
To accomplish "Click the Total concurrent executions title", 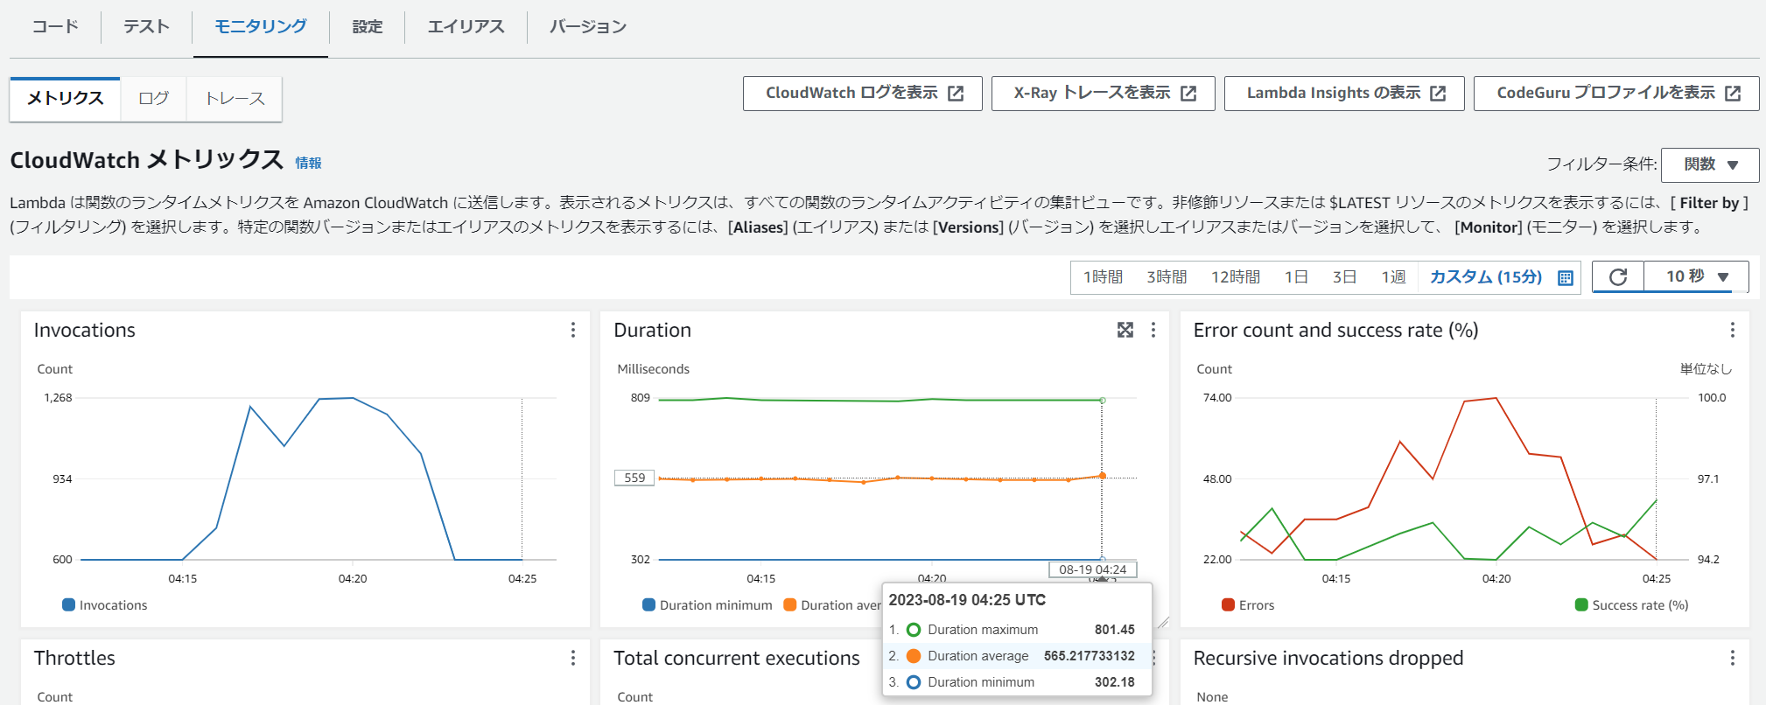I will point(736,658).
